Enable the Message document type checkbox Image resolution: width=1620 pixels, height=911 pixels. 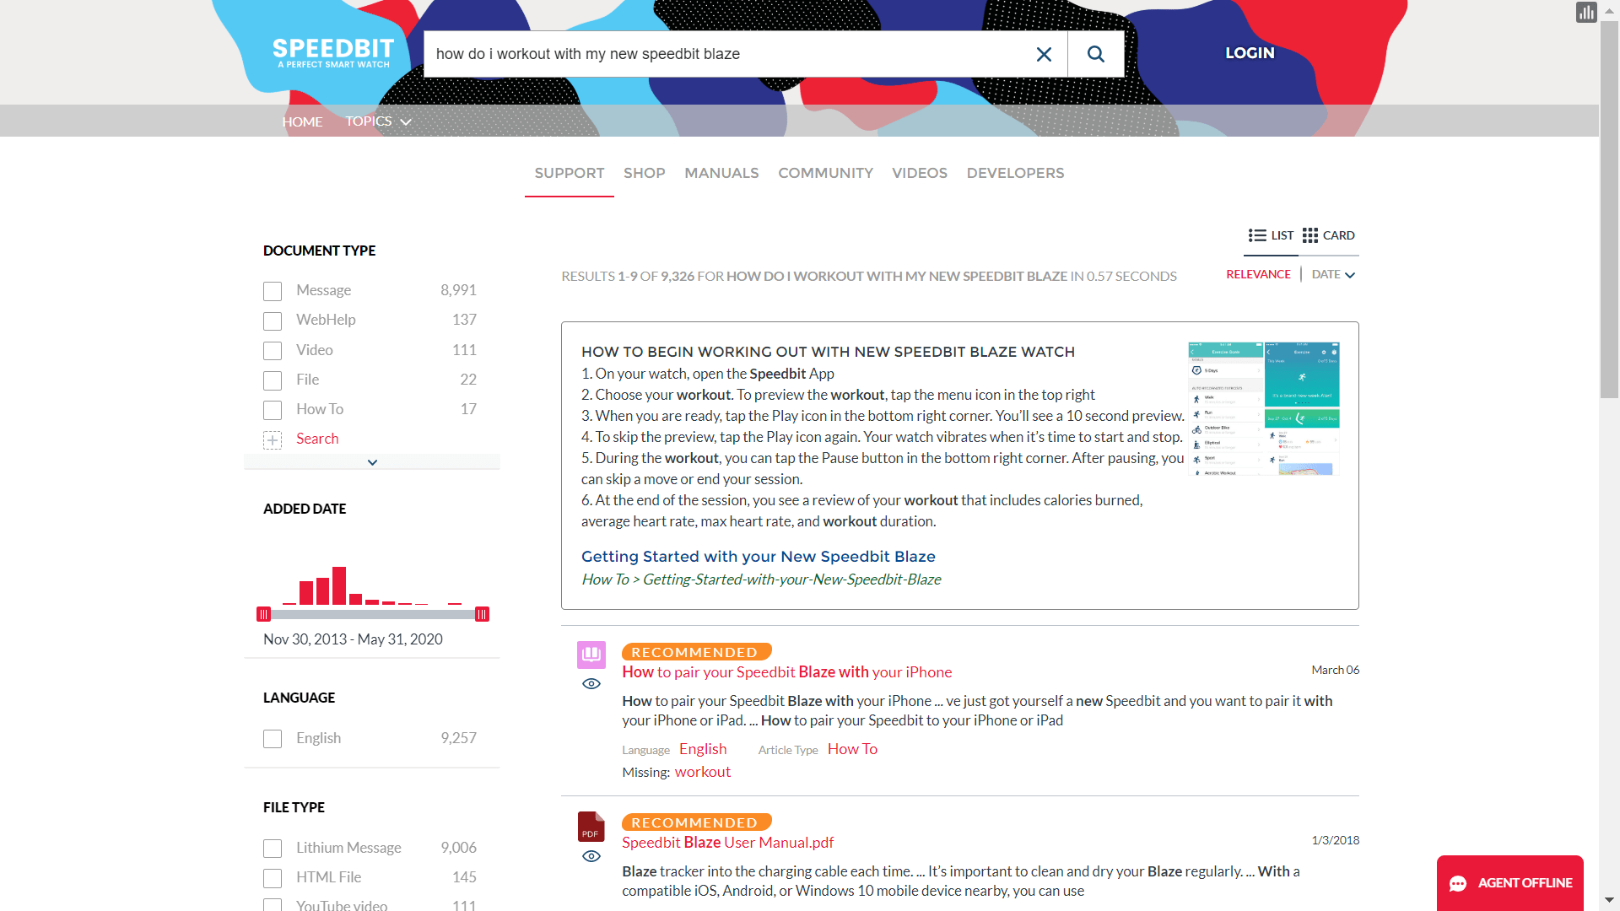click(x=272, y=290)
